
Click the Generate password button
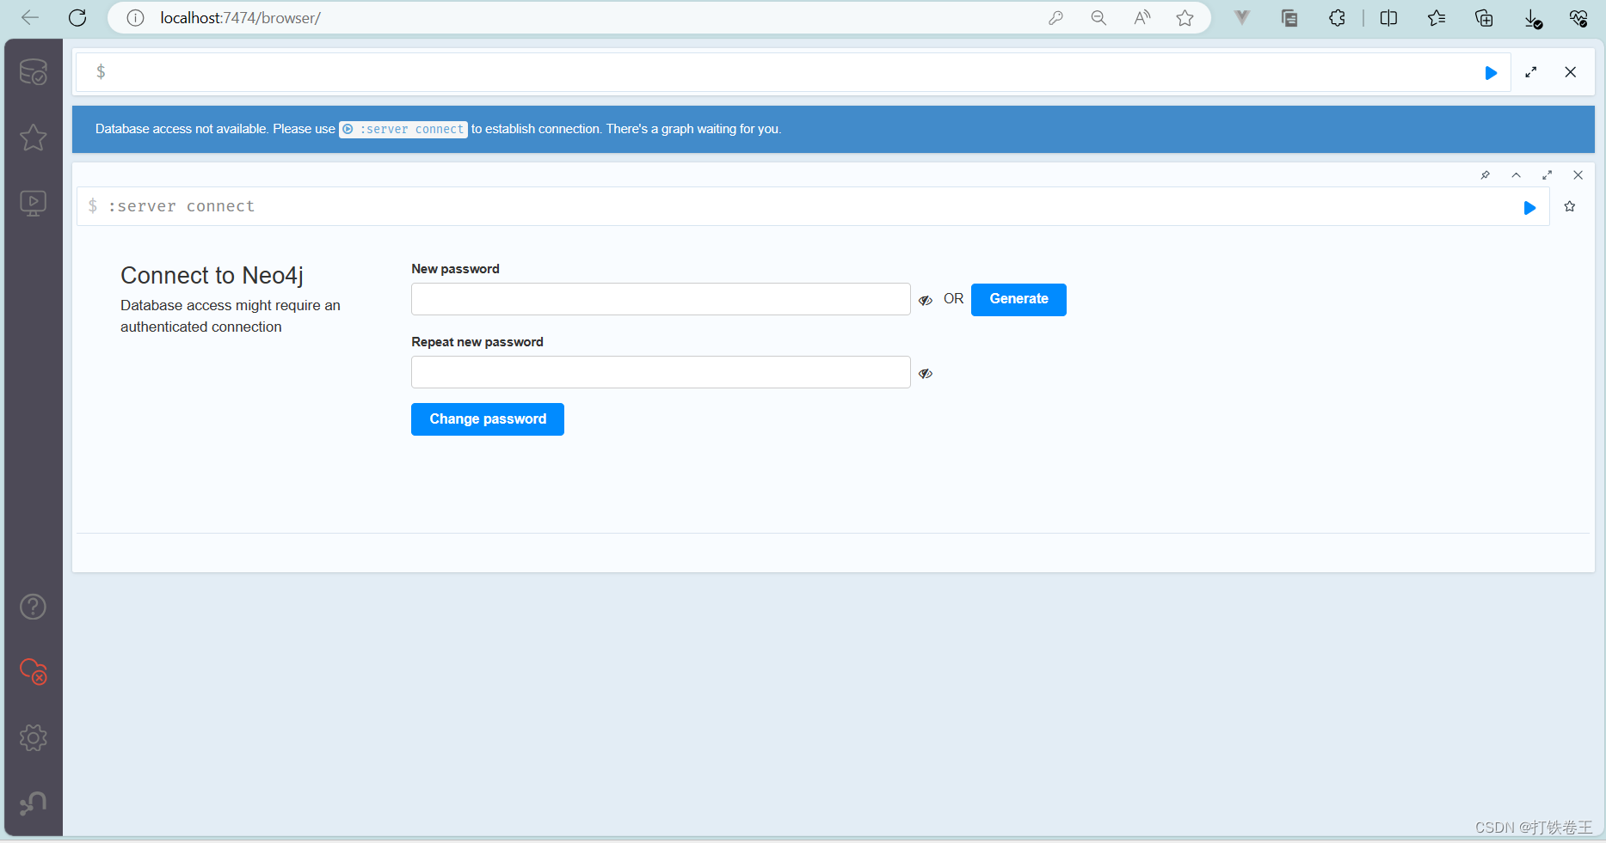(1018, 299)
